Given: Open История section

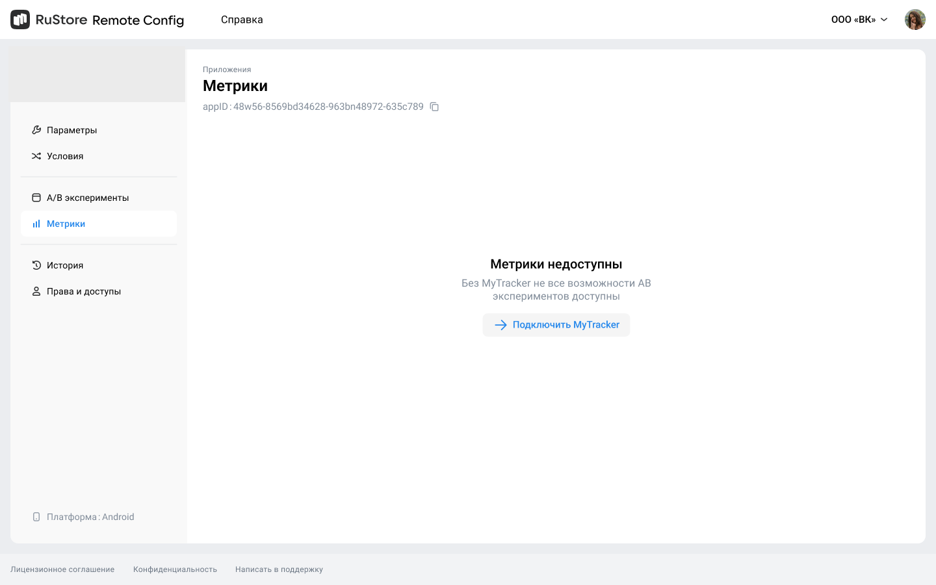Looking at the screenshot, I should pyautogui.click(x=99, y=265).
